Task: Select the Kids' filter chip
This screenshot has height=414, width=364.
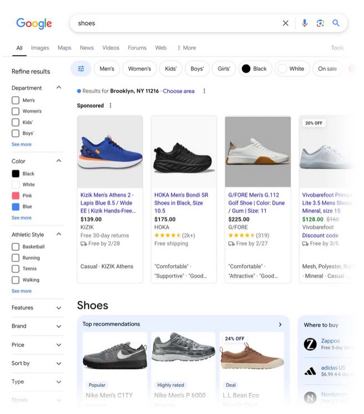Action: [x=171, y=68]
